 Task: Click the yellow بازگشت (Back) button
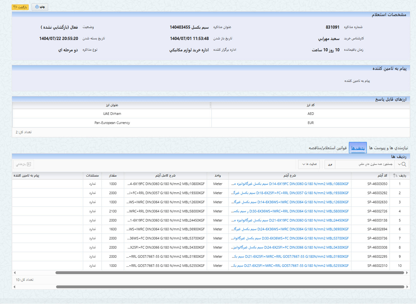pos(20,7)
